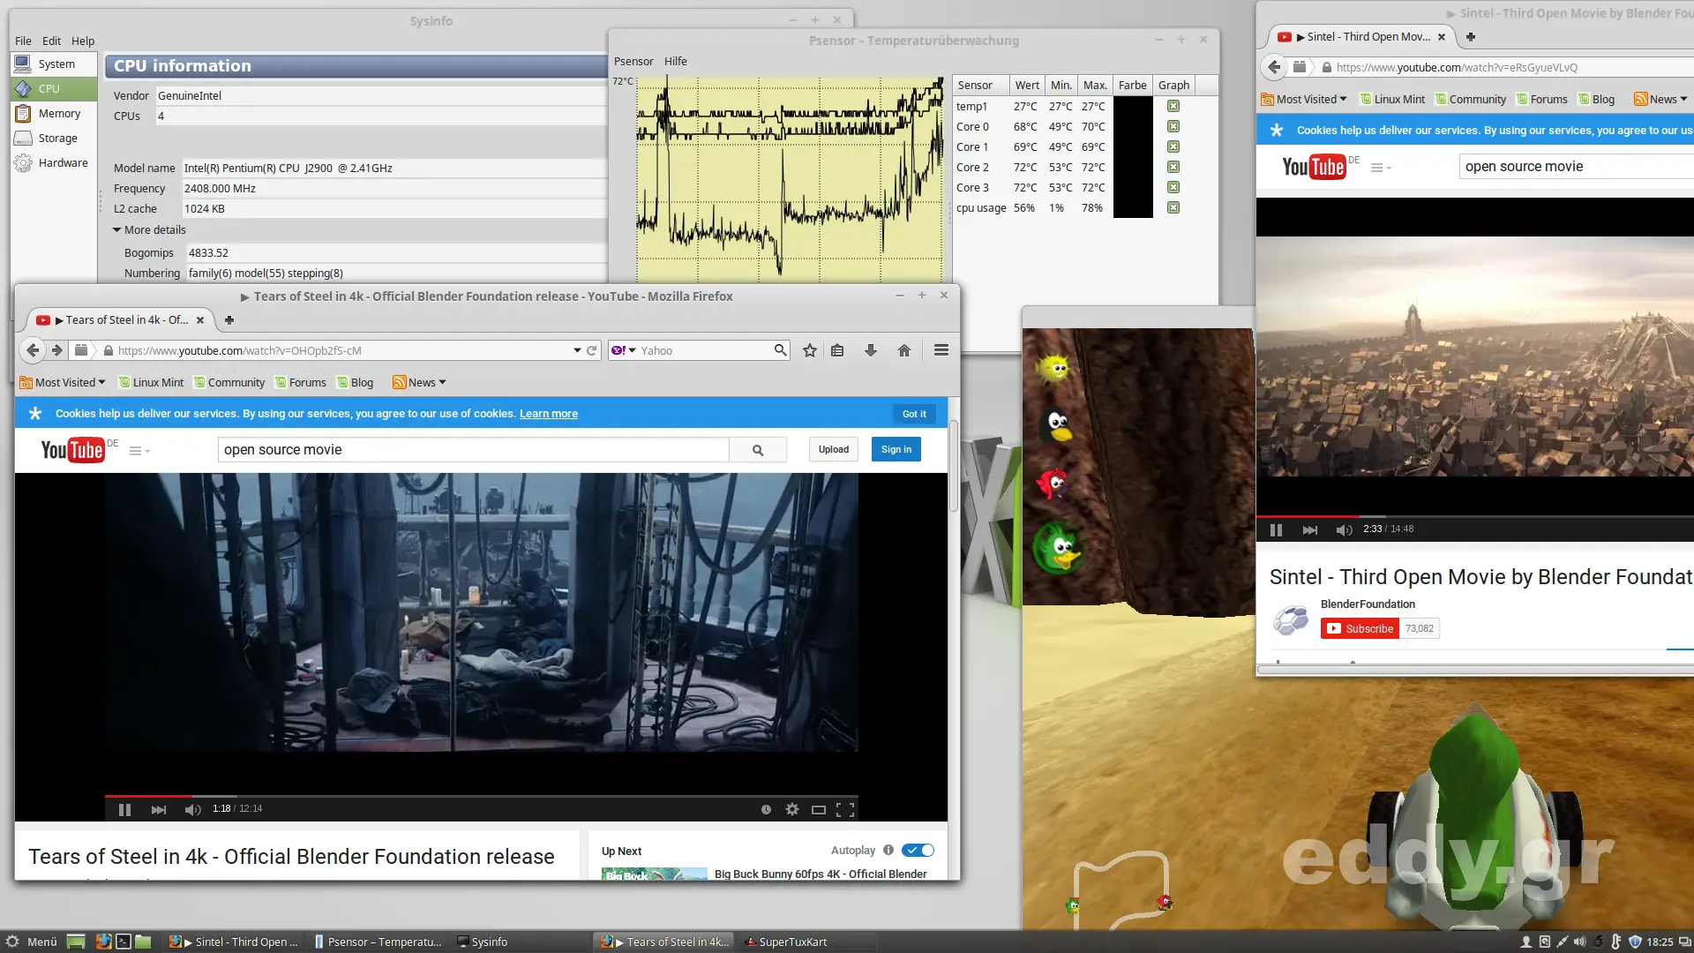Toggle Autoplay switch off

pos(918,851)
